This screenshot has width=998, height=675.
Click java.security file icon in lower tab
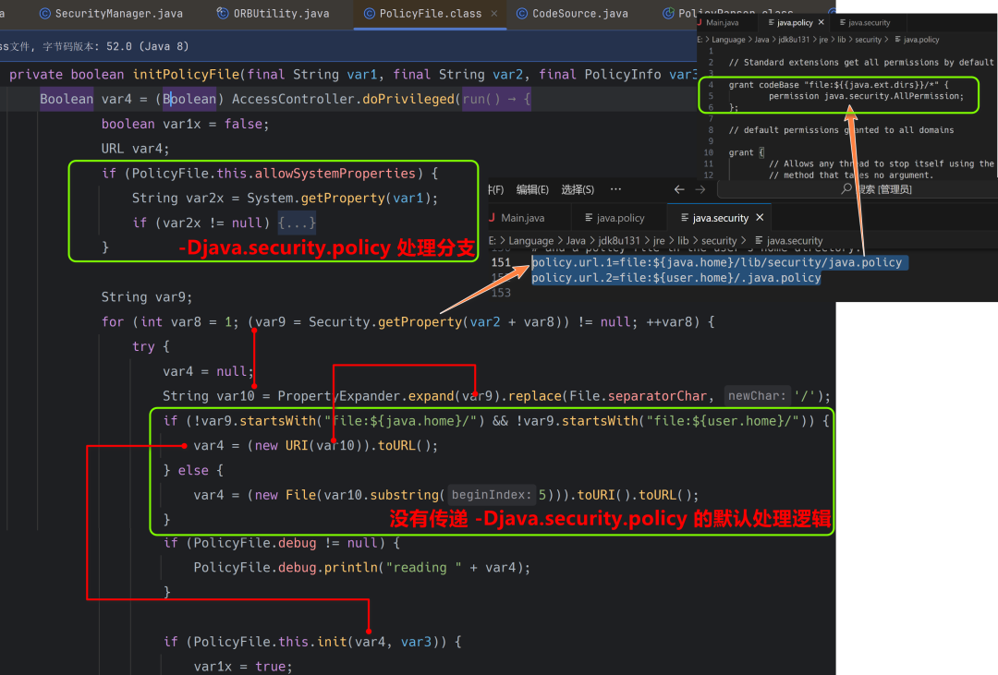(x=685, y=218)
